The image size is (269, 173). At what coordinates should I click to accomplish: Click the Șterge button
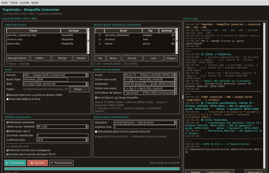[x=62, y=58]
